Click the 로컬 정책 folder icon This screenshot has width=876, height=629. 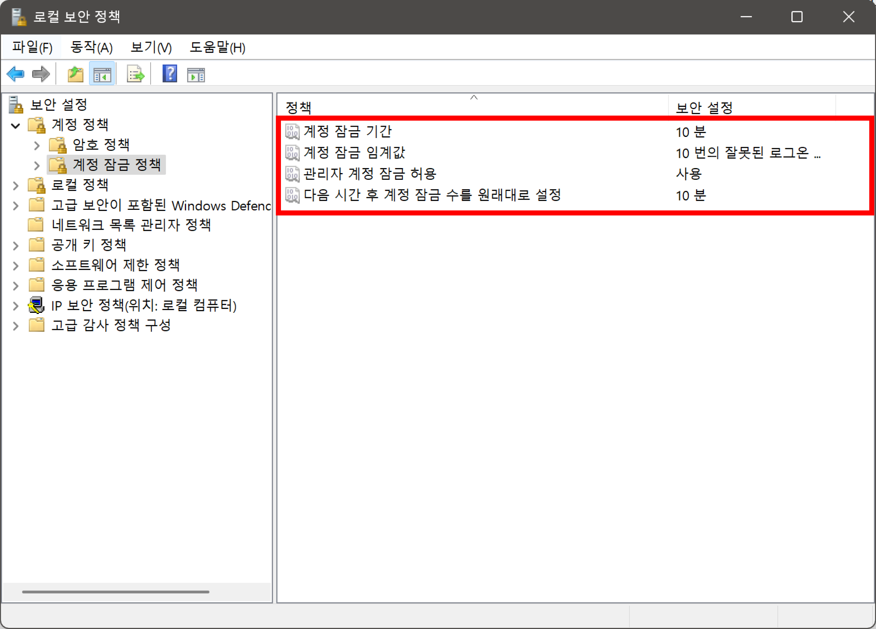pos(37,185)
